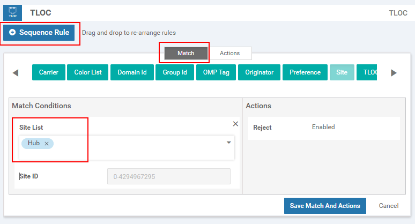Select the Color List match condition

click(x=88, y=72)
